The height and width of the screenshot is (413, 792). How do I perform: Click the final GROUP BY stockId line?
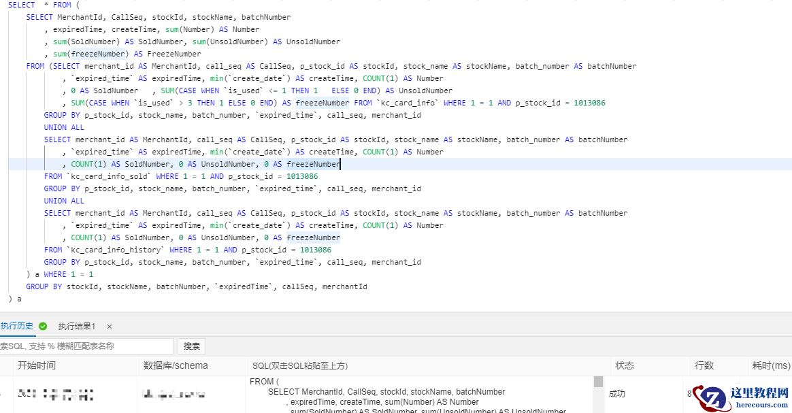197,286
